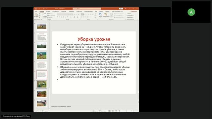212x119 pixels.
Task: Switch to the Слайд-шоу (Slide Show) tab
Action: click(x=79, y=11)
